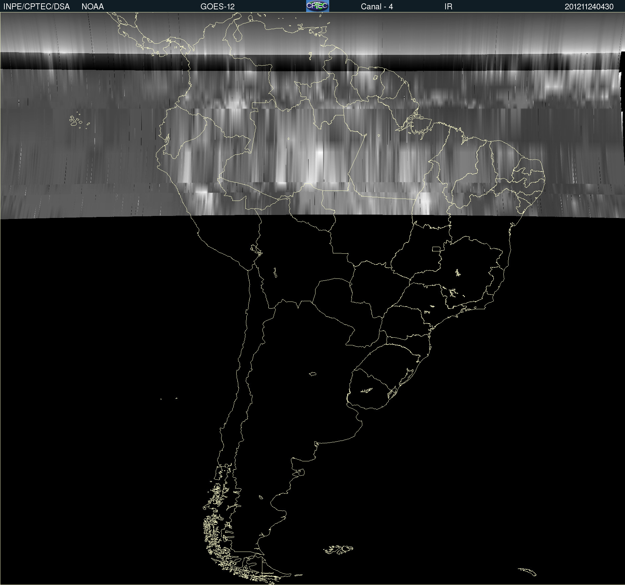Click the NOAA text in the header
Viewport: 625px width, 585px height.
pos(93,7)
